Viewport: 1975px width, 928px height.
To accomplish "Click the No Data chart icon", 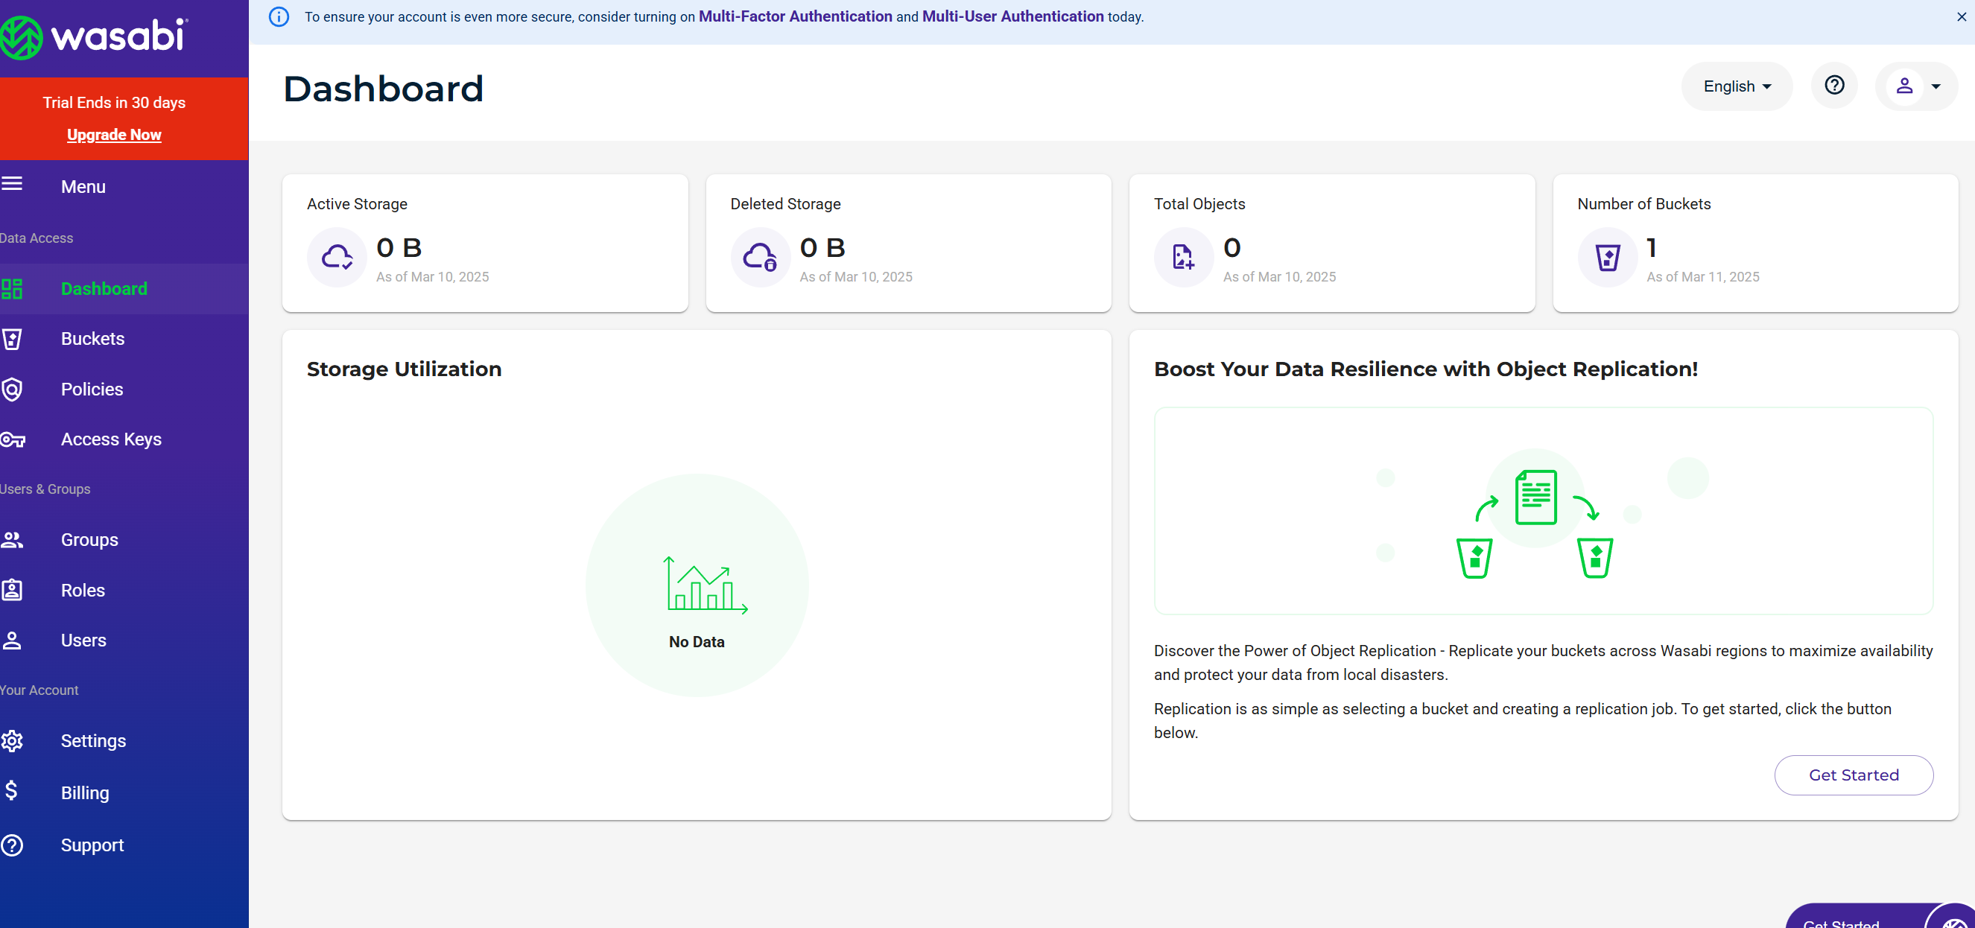I will (705, 585).
